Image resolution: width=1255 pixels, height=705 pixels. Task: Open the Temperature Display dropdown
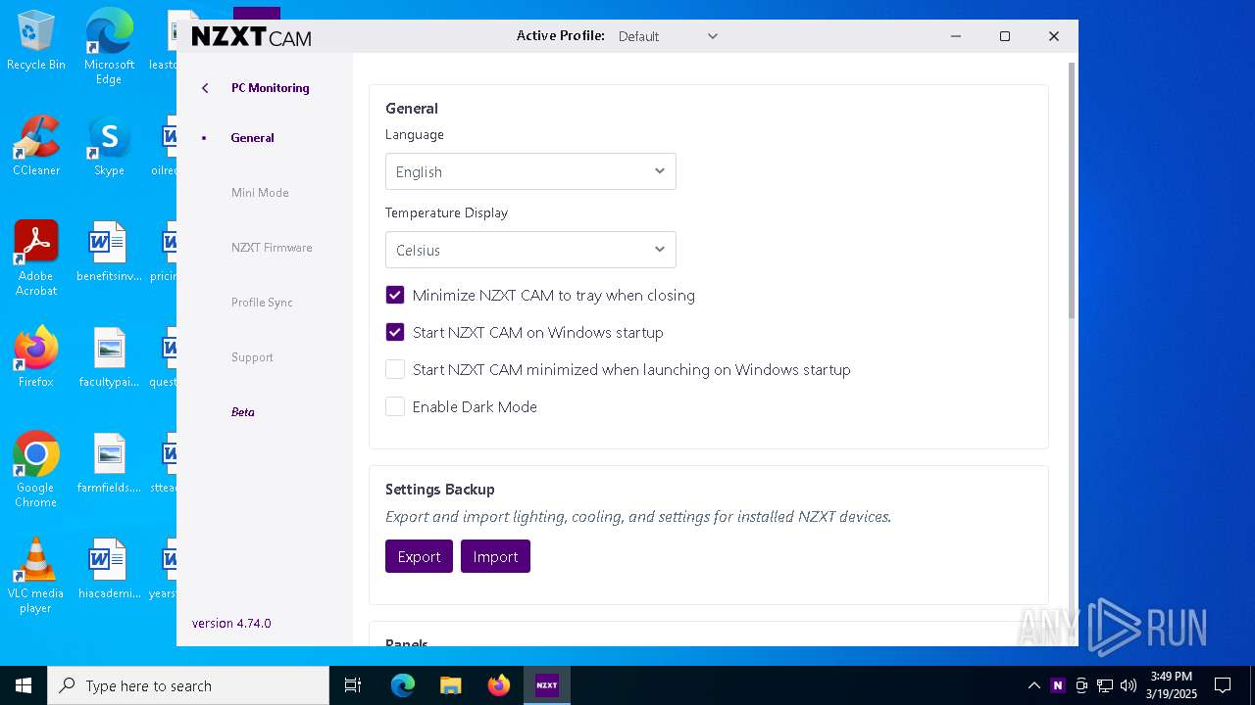pos(530,250)
